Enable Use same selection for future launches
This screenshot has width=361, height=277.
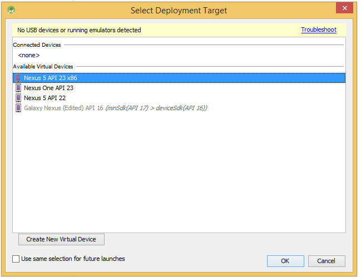pyautogui.click(x=16, y=259)
